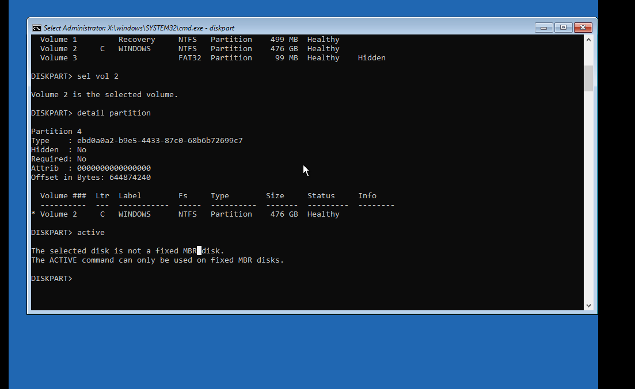Click the scrollbar down arrow
The height and width of the screenshot is (389, 635).
coord(588,306)
